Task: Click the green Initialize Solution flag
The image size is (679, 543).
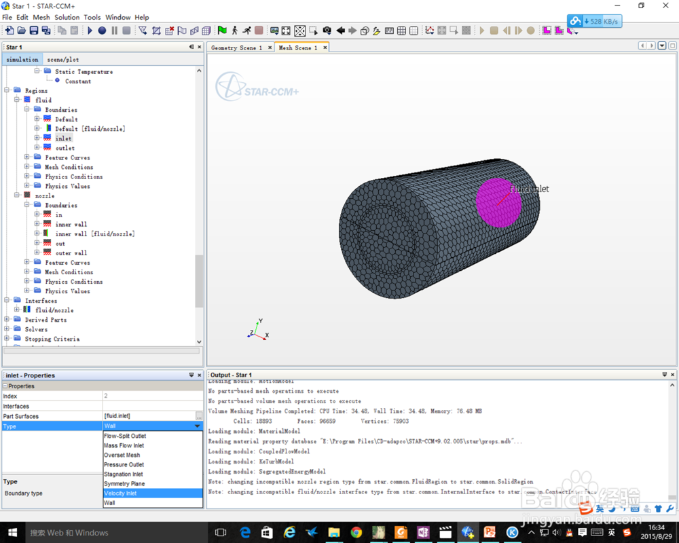Action: (222, 31)
